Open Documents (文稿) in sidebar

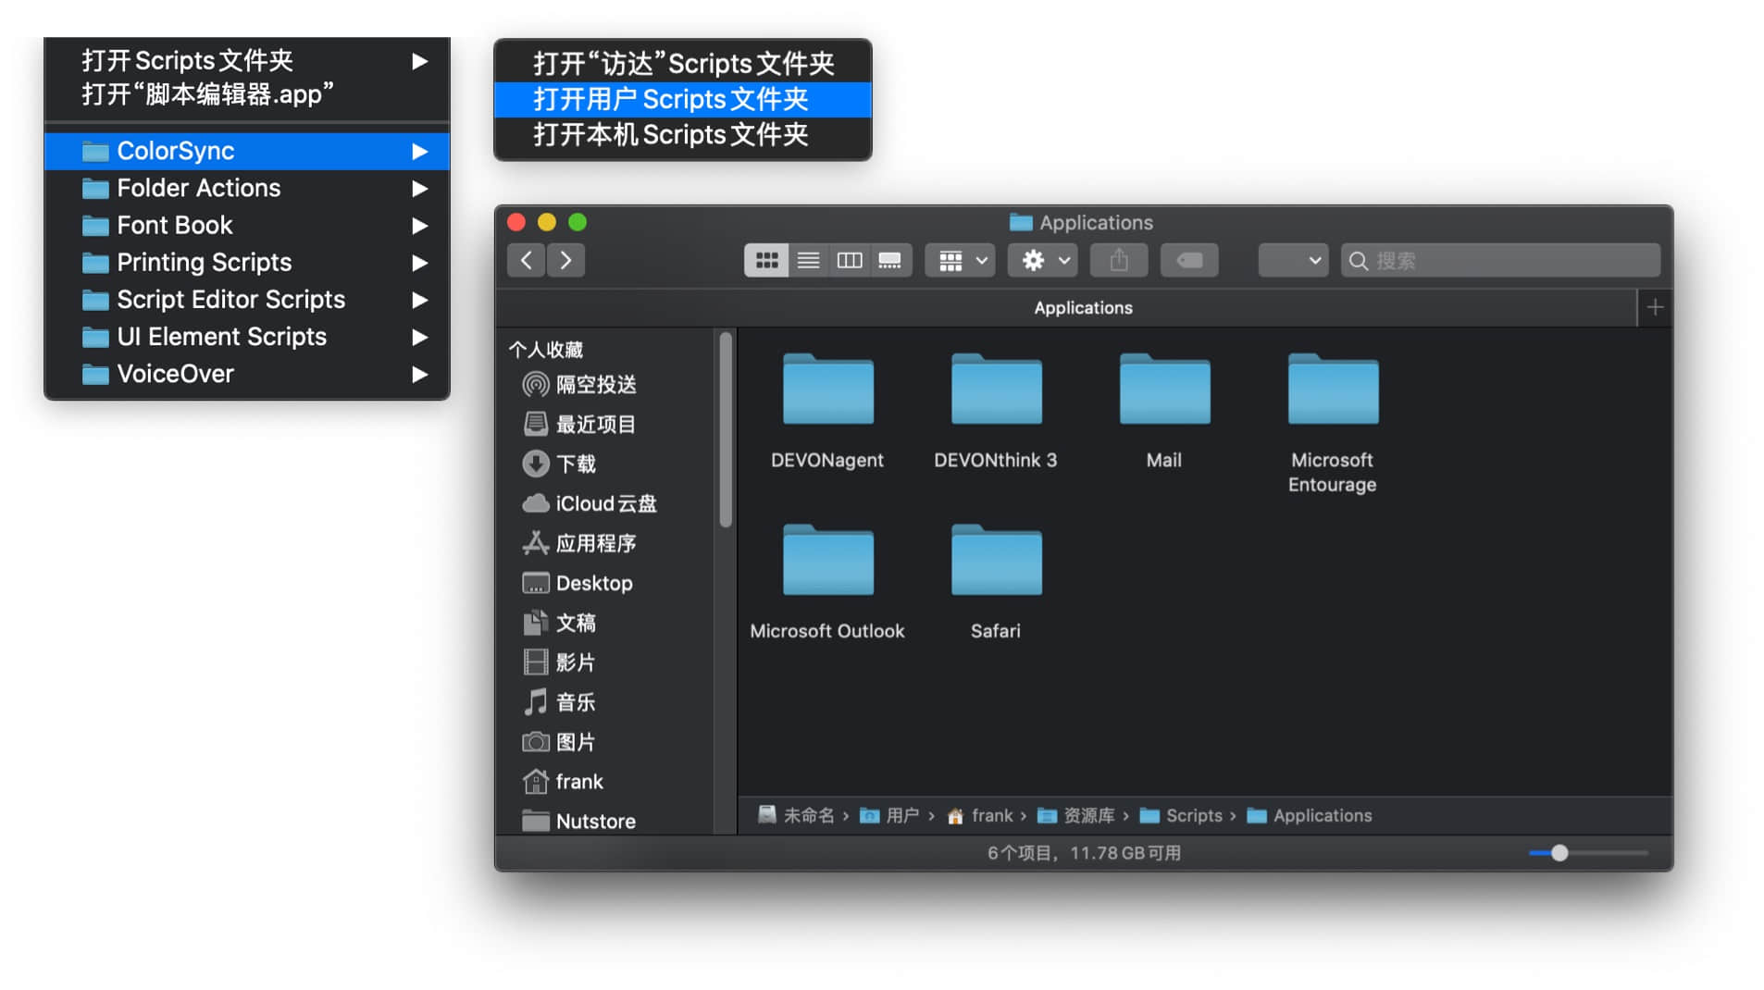tap(559, 623)
